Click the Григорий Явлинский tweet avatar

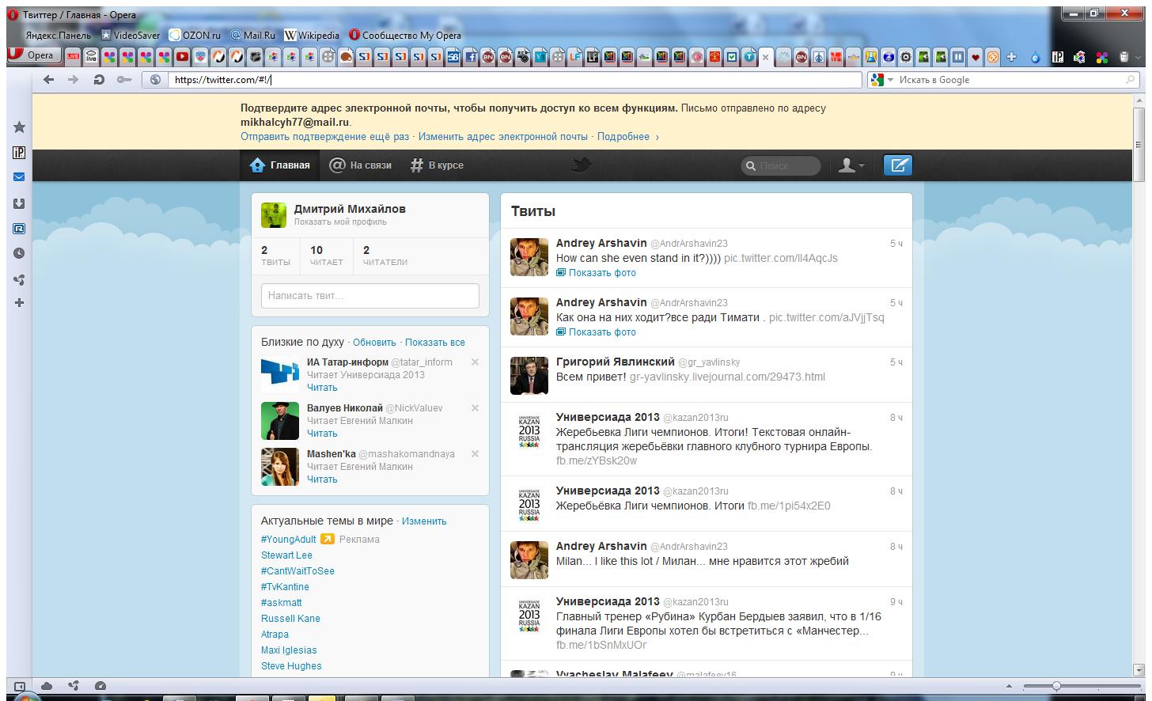click(x=529, y=375)
